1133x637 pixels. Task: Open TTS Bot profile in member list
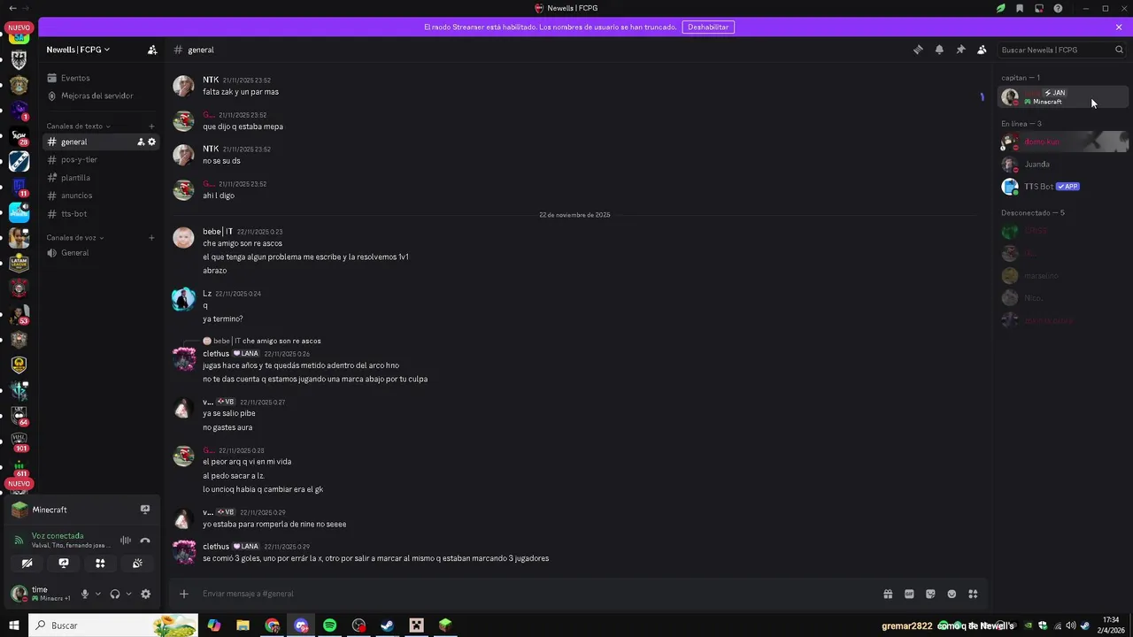(x=1063, y=187)
